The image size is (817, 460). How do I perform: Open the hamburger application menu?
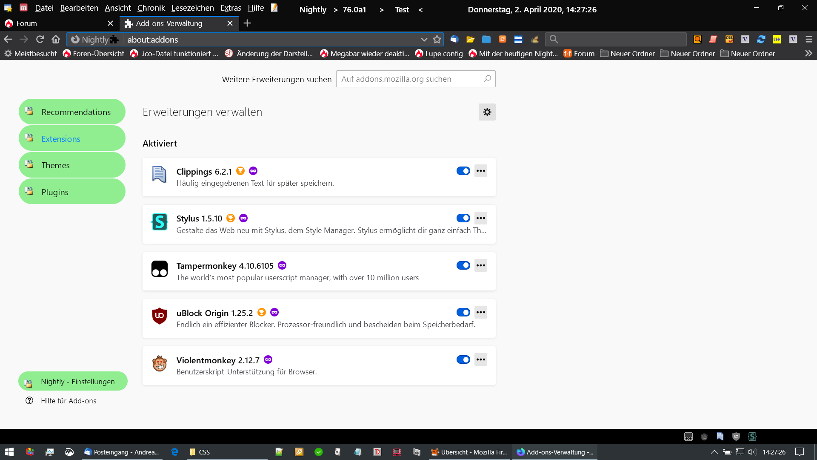click(809, 39)
